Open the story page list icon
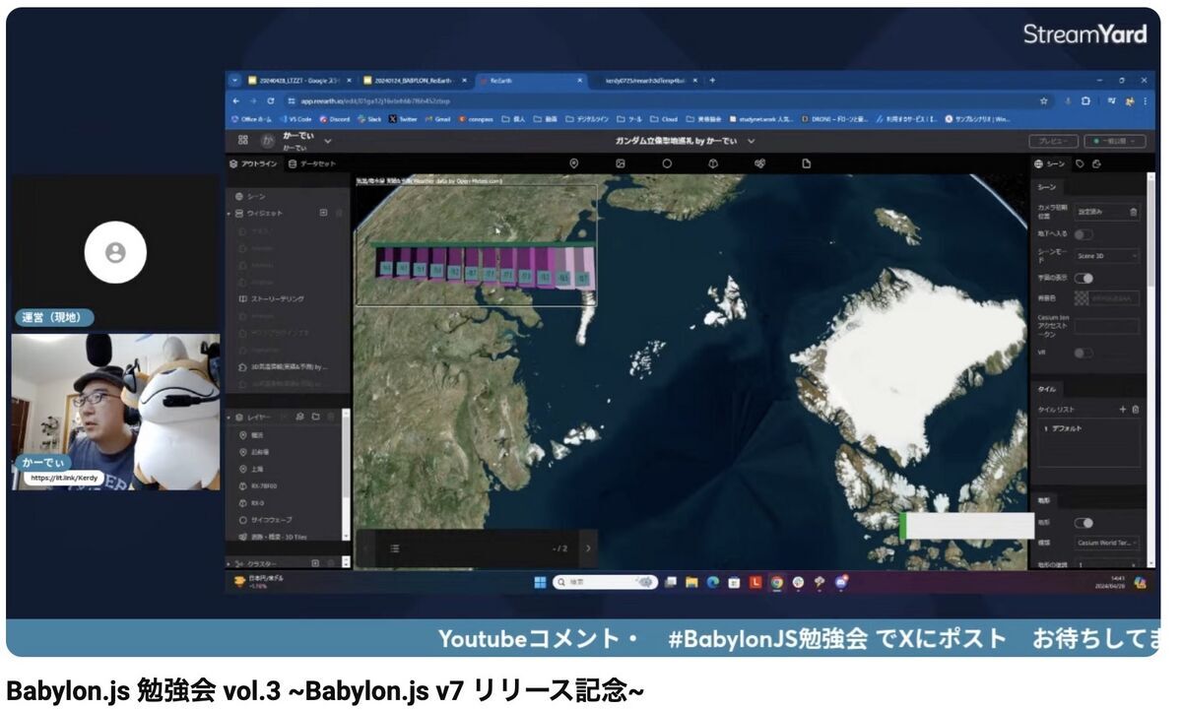Viewport: 1182px width, 710px height. 394,549
